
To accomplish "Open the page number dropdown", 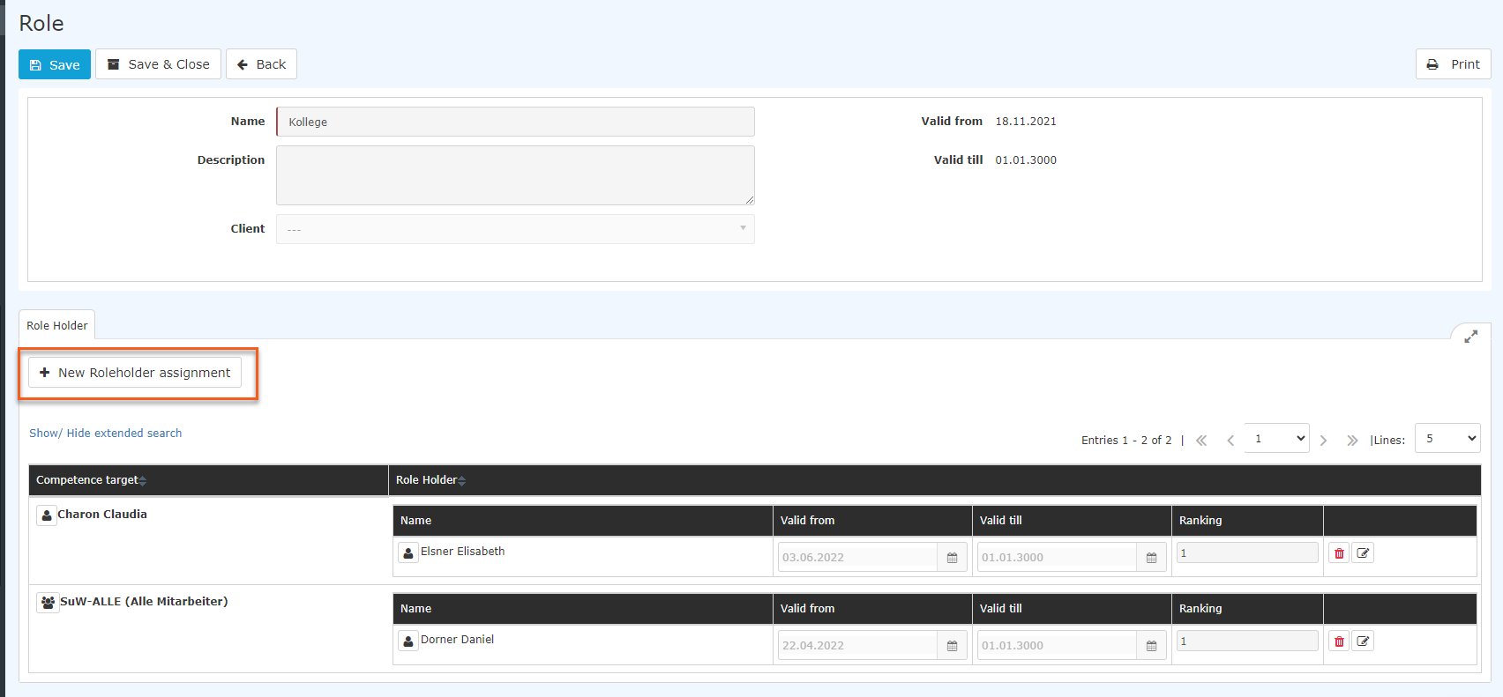I will click(x=1276, y=438).
